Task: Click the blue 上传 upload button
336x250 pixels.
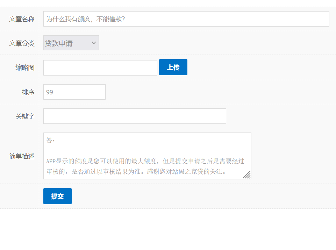Action: pyautogui.click(x=173, y=67)
